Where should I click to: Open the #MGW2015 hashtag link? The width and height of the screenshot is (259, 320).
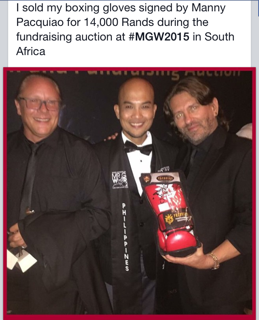coord(159,37)
